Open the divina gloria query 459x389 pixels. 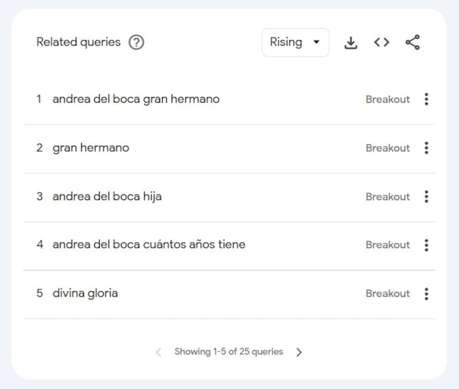click(85, 294)
